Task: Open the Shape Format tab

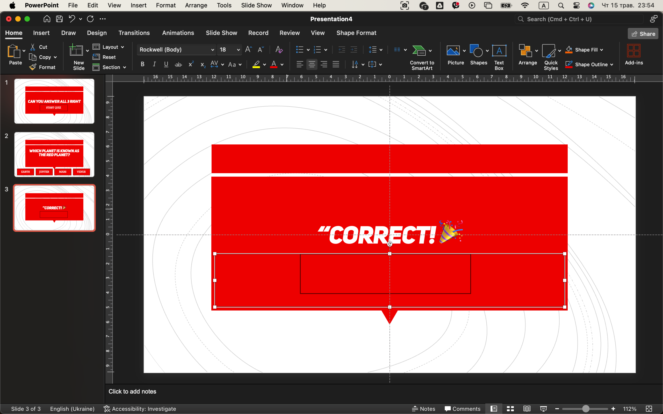Action: click(x=356, y=33)
